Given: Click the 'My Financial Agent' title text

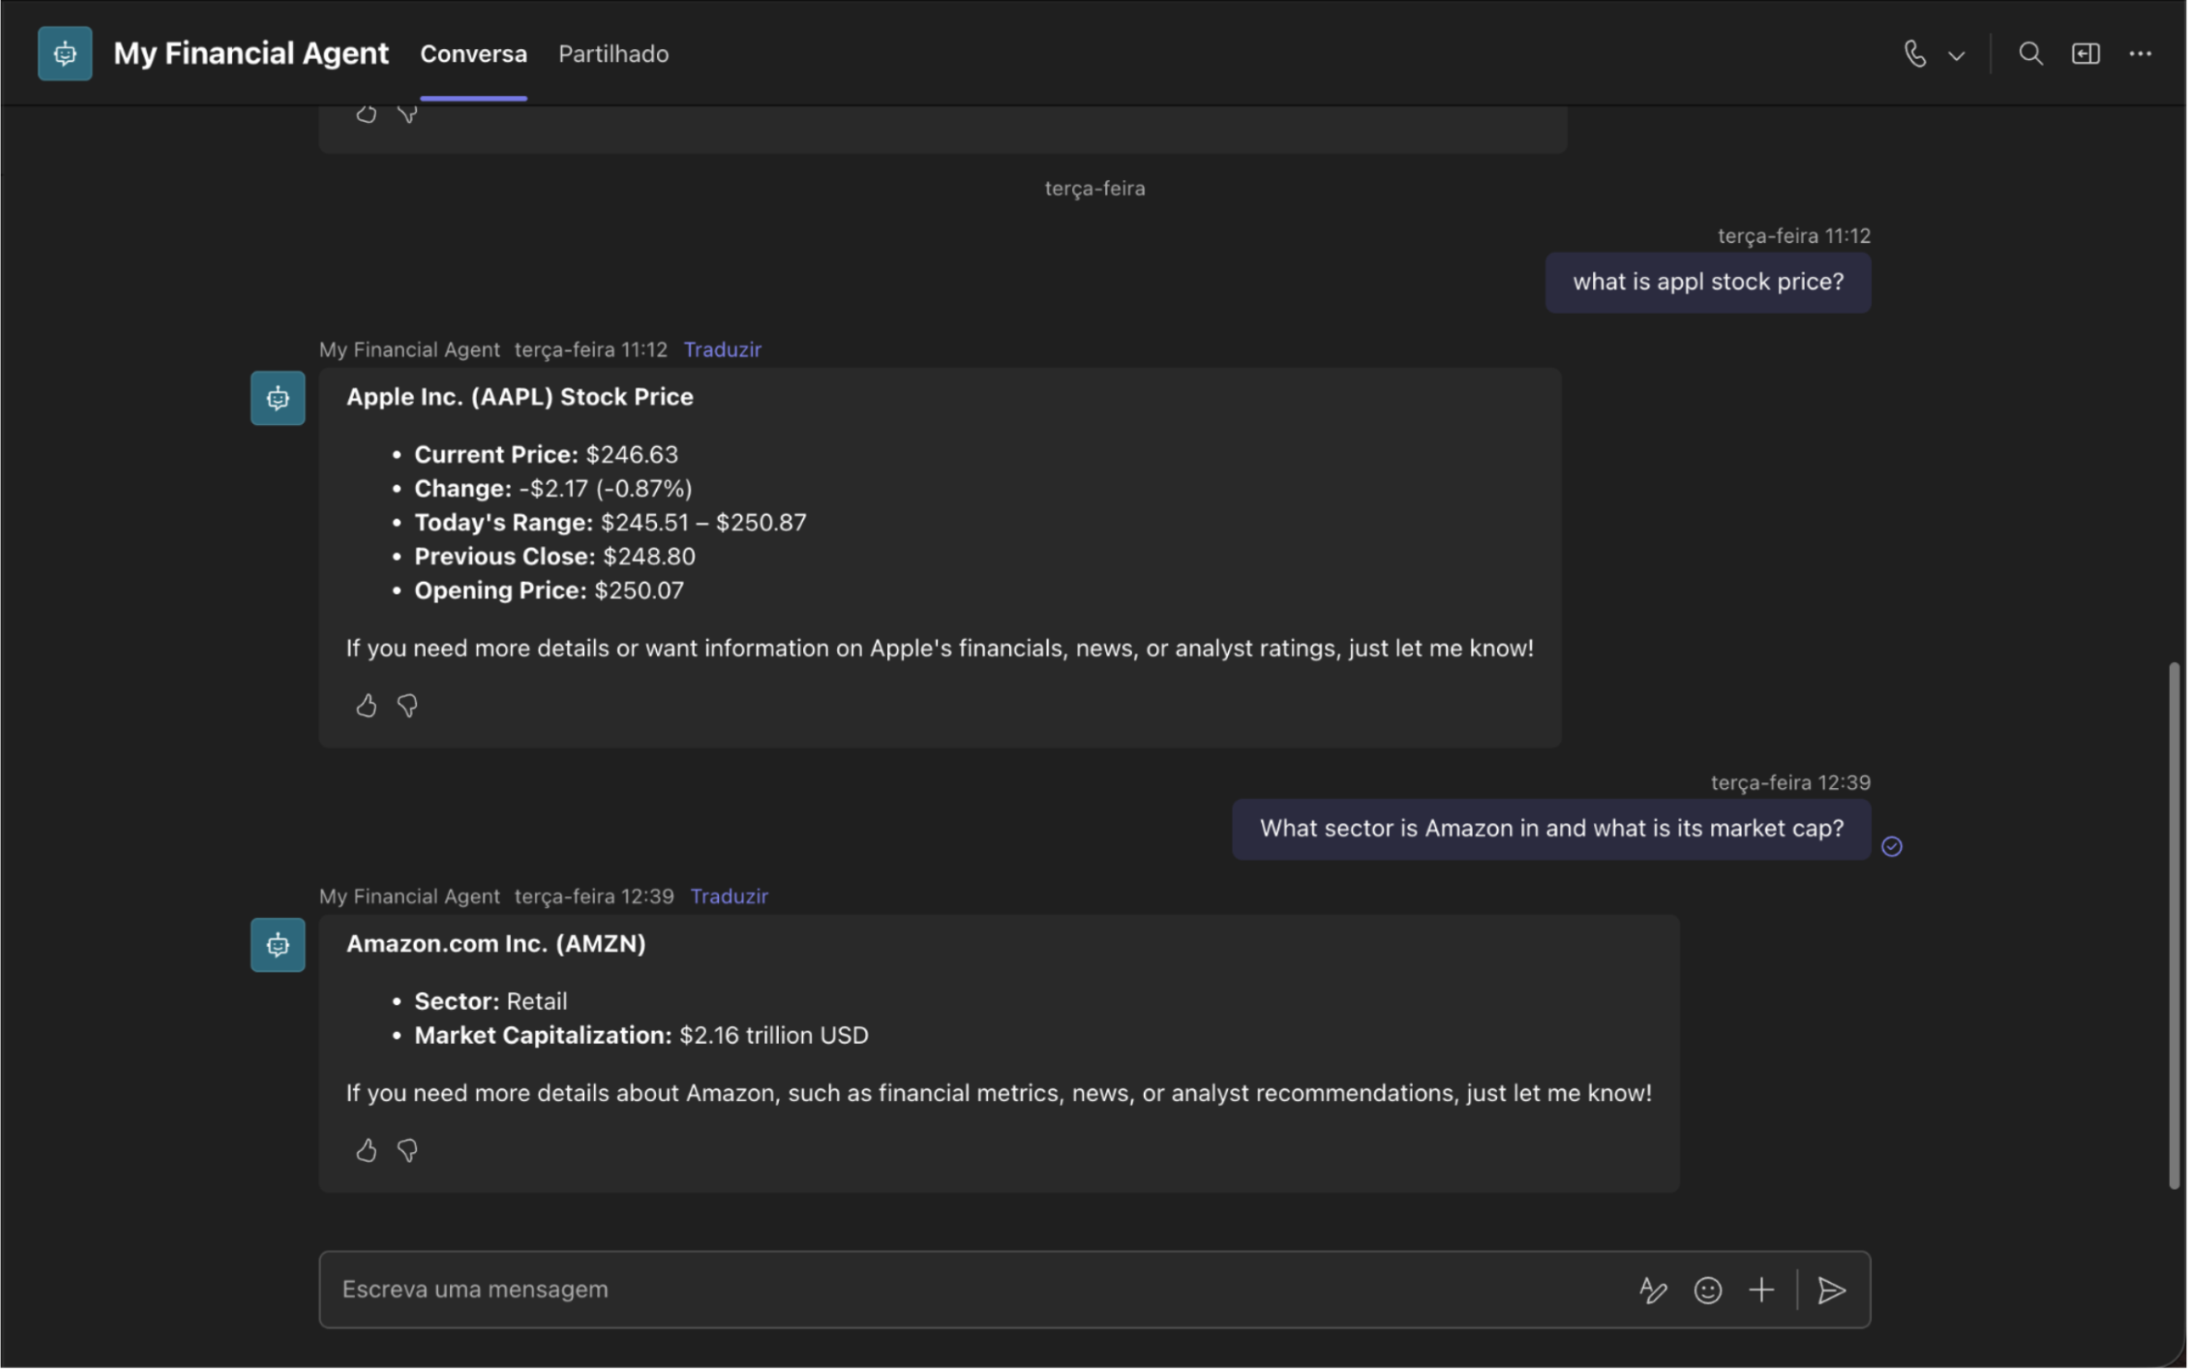Looking at the screenshot, I should point(251,54).
